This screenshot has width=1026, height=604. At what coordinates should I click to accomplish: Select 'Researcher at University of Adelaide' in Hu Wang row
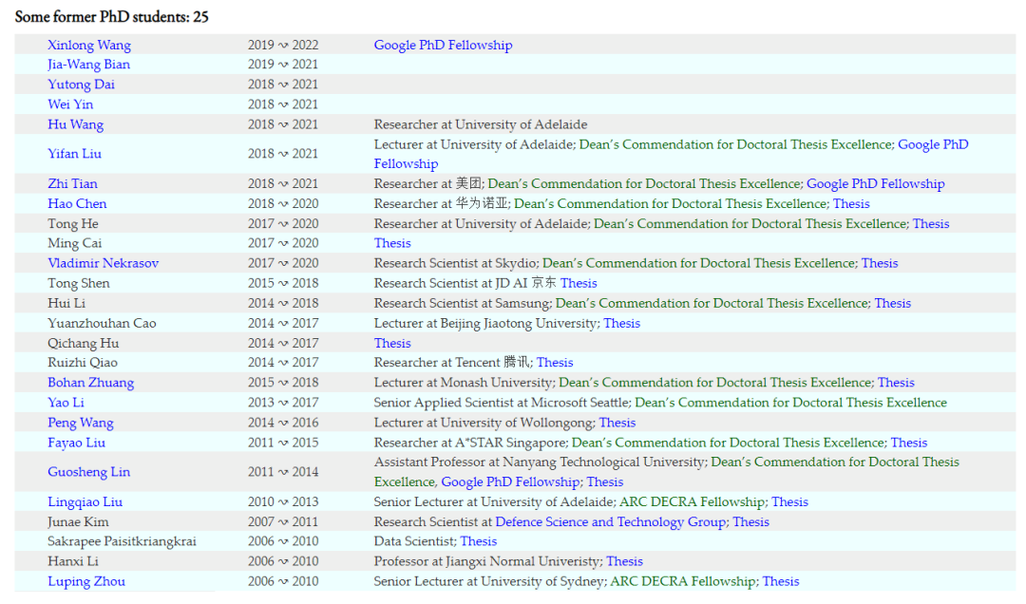pyautogui.click(x=481, y=124)
